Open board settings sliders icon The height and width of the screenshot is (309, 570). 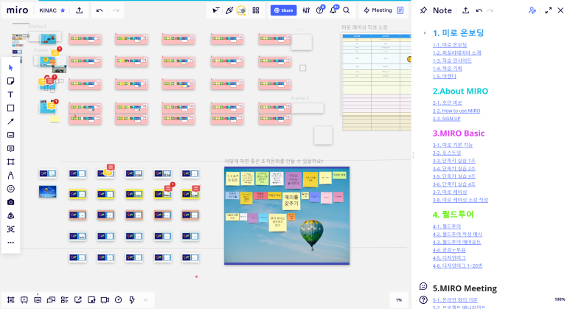click(x=306, y=10)
